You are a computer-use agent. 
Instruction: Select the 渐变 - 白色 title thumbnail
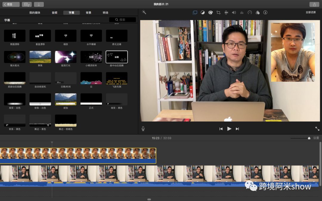click(x=15, y=99)
